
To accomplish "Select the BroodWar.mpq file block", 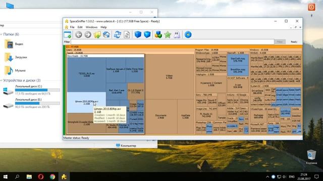I will [x=238, y=71].
